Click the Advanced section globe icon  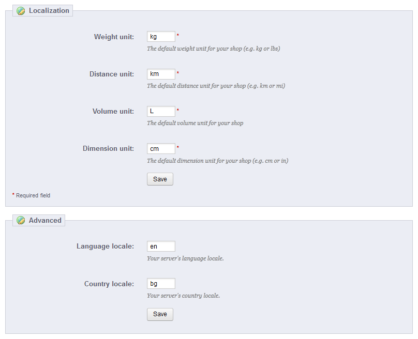(21, 221)
